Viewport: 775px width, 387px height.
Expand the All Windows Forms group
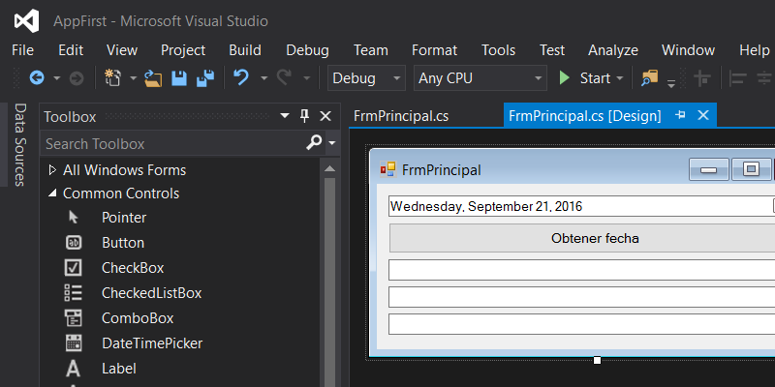click(52, 170)
